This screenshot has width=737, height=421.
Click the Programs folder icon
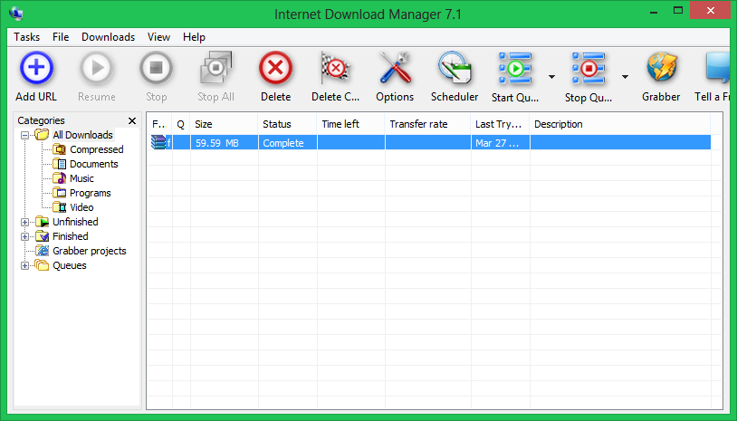(x=59, y=193)
